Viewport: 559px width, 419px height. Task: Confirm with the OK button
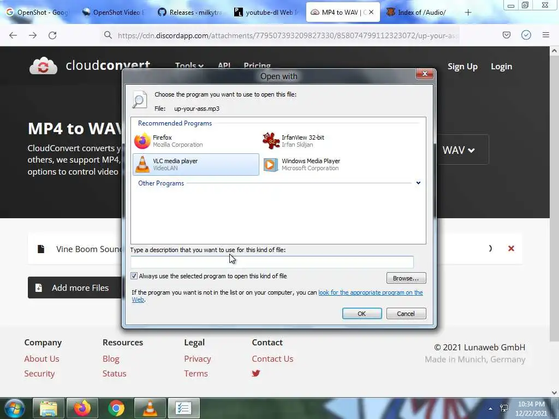click(x=362, y=314)
